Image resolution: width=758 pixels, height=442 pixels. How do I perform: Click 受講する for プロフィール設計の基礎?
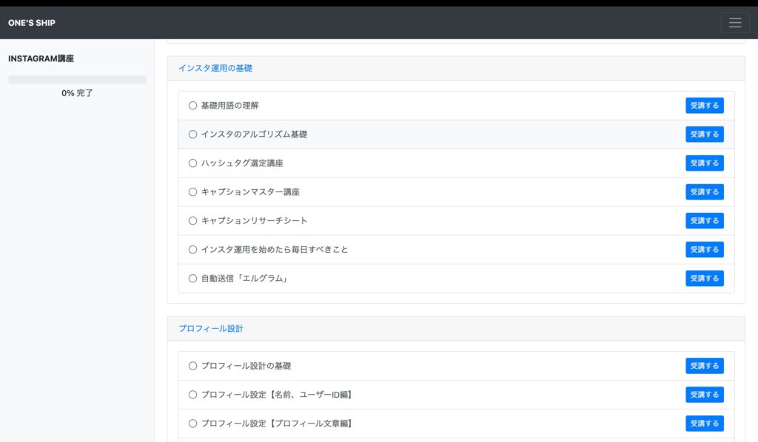(x=705, y=366)
